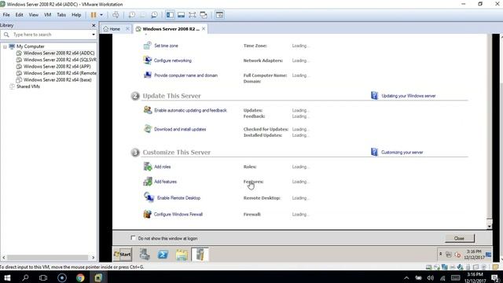Open the Edit menu
503x283 pixels.
[19, 15]
